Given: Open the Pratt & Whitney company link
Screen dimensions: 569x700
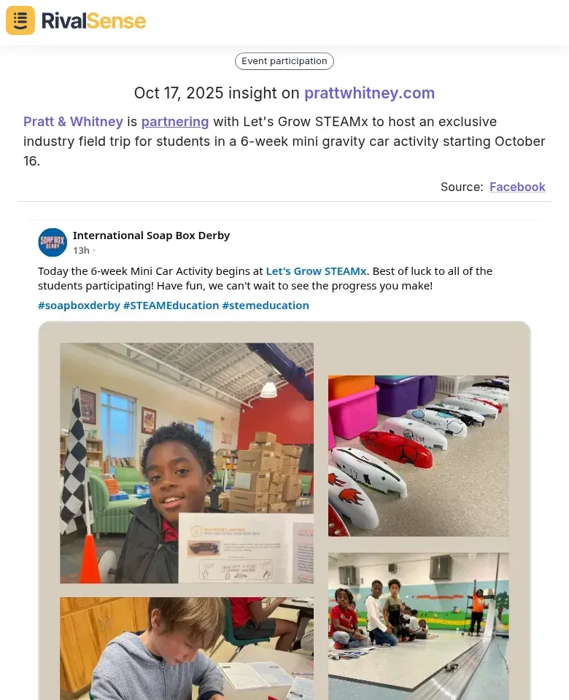Looking at the screenshot, I should point(73,122).
